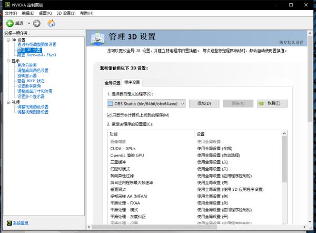316x233 pixels.
Task: Select 更改分辨率 in tree
Action: click(x=27, y=65)
